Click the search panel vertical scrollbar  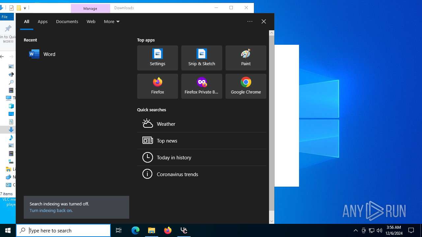272,123
